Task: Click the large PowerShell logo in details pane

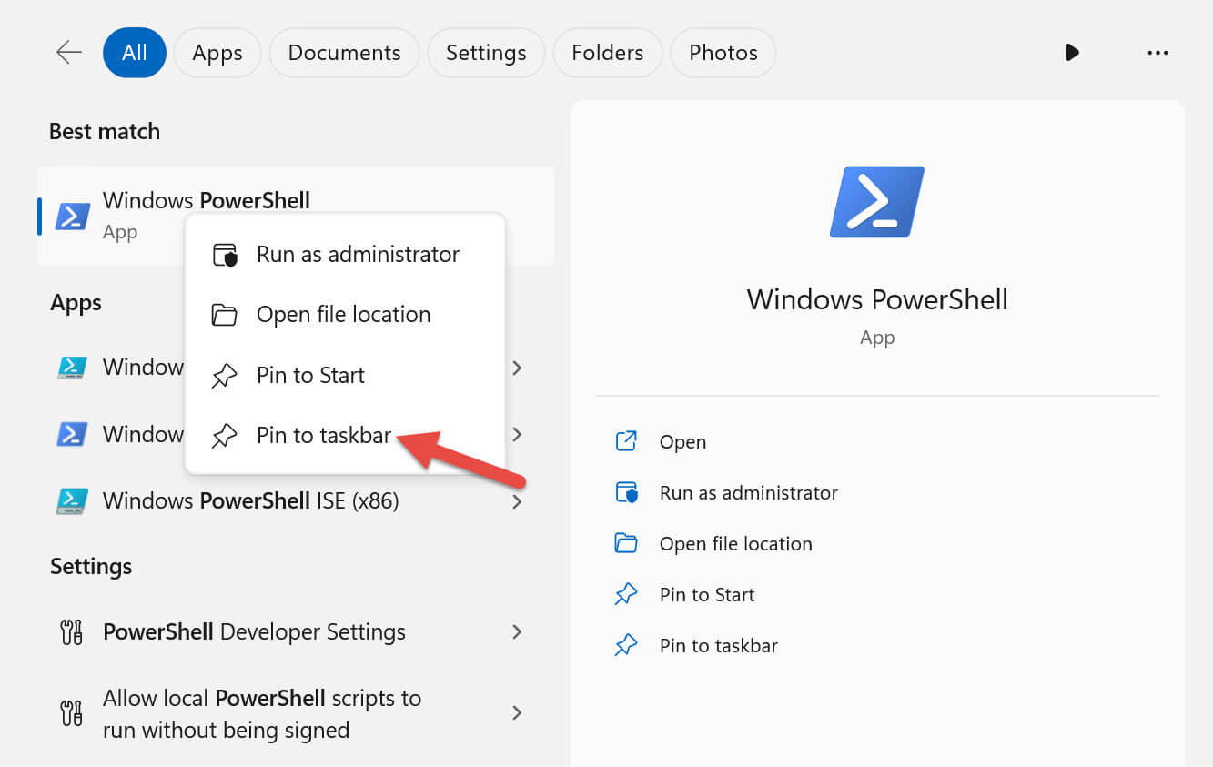Action: tap(877, 202)
